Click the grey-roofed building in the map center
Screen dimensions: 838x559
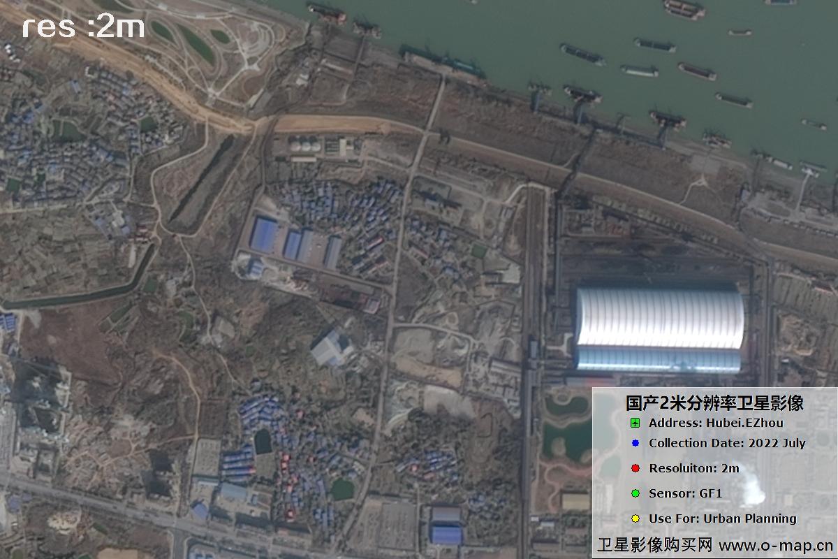pyautogui.click(x=329, y=348)
